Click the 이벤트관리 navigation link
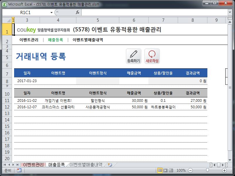This screenshot has width=235, height=176. tap(29, 40)
